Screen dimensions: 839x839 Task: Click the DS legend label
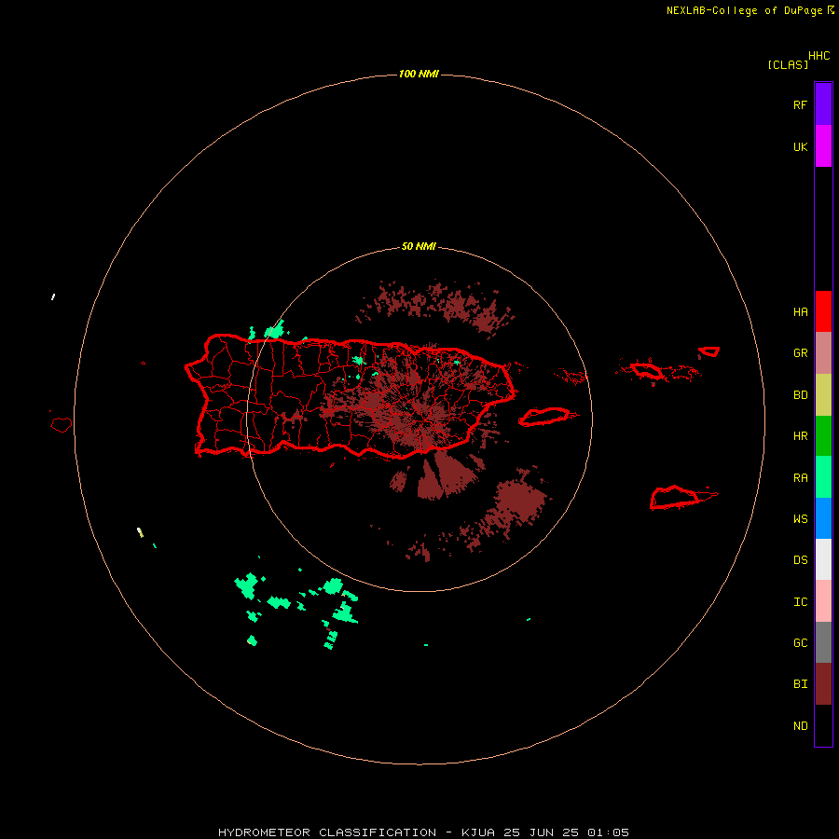point(800,560)
